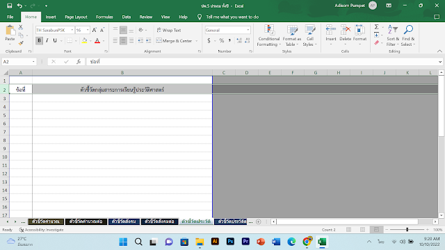Image resolution: width=445 pixels, height=250 pixels.
Task: Switch to the Review tab
Action: pos(146,17)
